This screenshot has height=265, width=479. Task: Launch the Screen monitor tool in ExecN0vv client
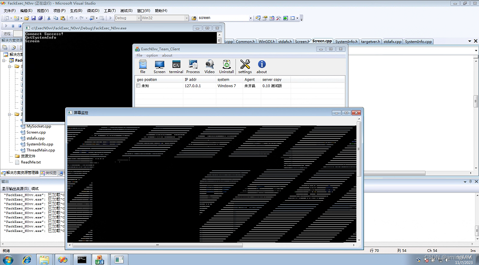(x=159, y=67)
